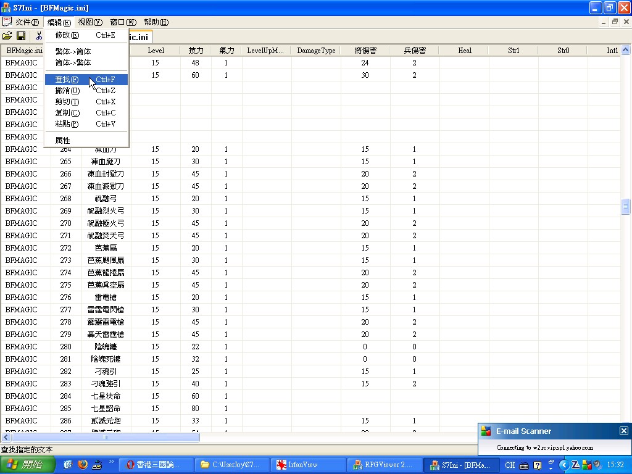The height and width of the screenshot is (474, 632).
Task: Click the vertical scrollbar thumb
Action: [626, 207]
